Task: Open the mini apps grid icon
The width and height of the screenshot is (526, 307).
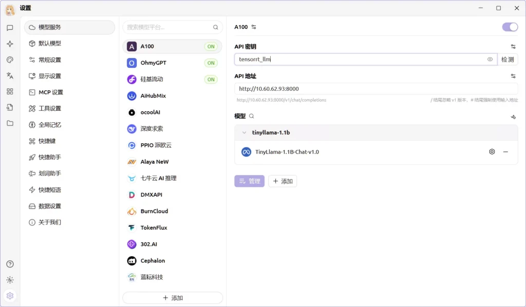Action: click(10, 91)
